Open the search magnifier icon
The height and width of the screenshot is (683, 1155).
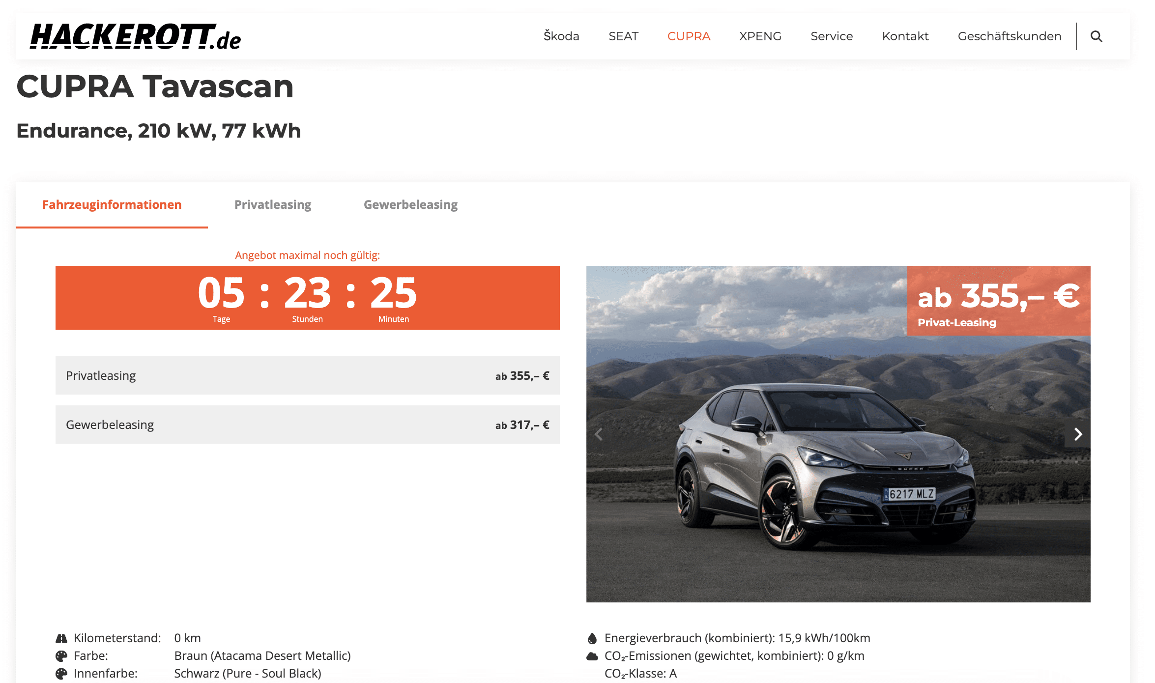pos(1096,36)
